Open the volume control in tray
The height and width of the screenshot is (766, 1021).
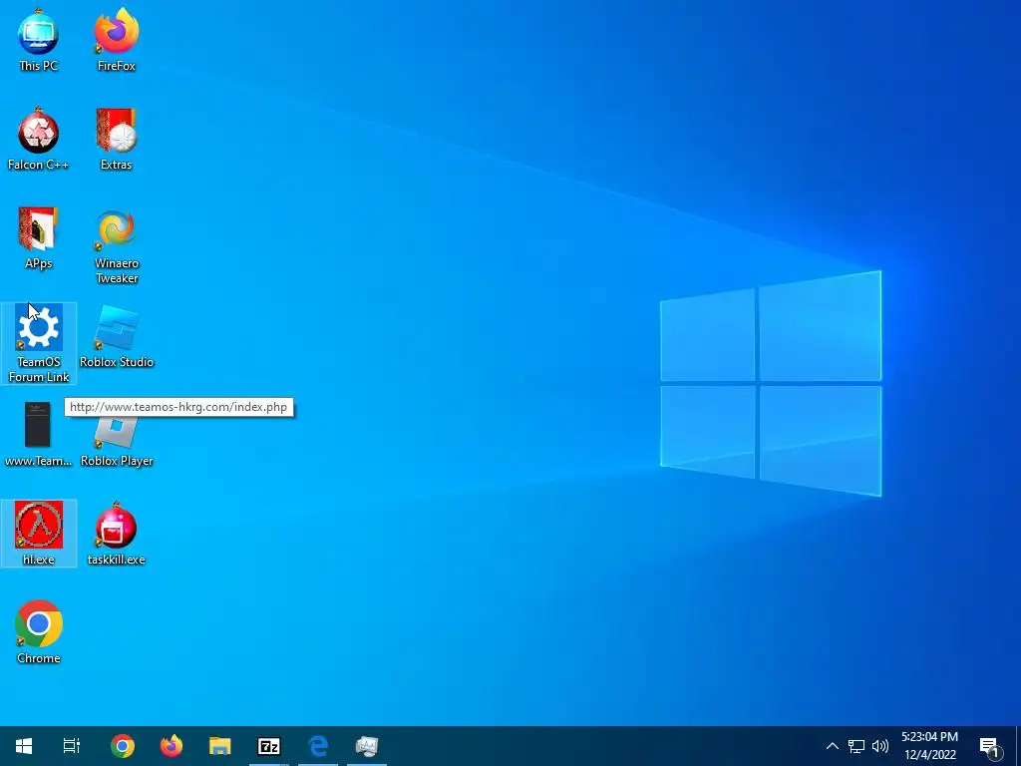click(x=880, y=746)
